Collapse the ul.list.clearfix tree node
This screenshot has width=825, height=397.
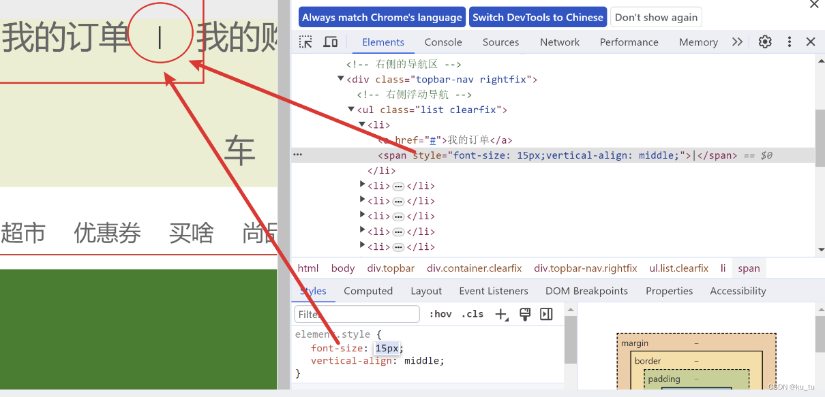(350, 109)
